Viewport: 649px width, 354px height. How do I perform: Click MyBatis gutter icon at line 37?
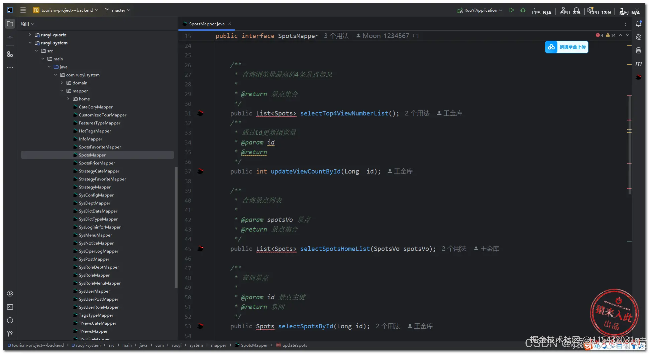click(x=201, y=171)
